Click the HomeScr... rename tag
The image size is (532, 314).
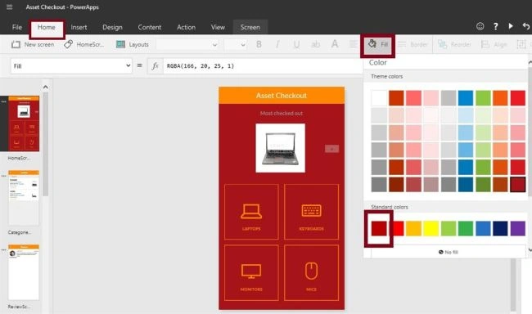click(83, 44)
